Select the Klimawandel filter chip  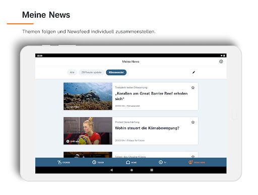(116, 72)
